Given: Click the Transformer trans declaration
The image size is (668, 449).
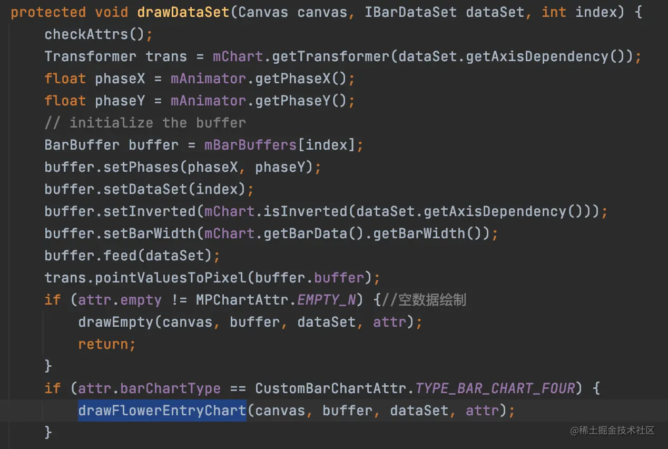Looking at the screenshot, I should coord(116,56).
